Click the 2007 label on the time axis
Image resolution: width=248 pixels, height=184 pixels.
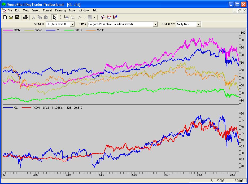coord(167,175)
